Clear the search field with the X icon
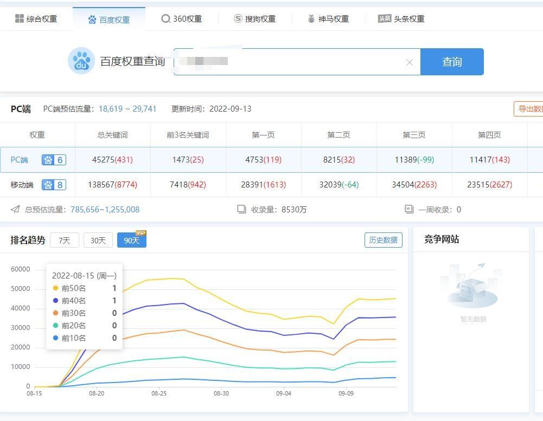543x421 pixels. (x=410, y=62)
